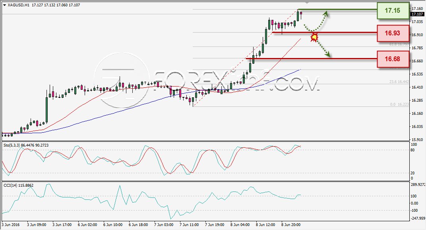The height and width of the screenshot is (230, 426).
Task: Click the 8 Jun 12:00 time axis label
Action: [265, 225]
